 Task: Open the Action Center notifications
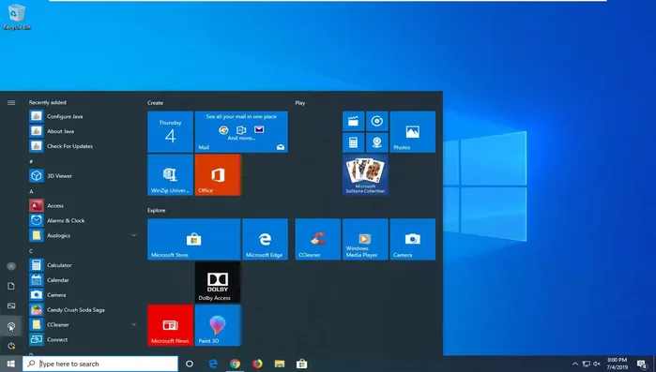(642, 365)
